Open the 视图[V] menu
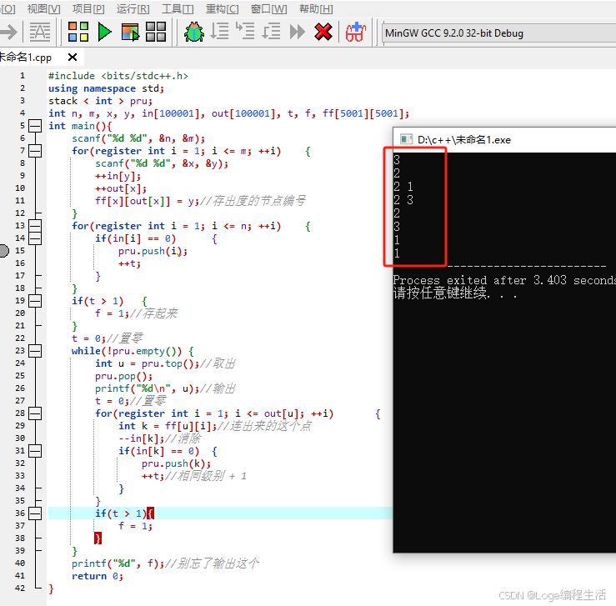 [x=43, y=8]
